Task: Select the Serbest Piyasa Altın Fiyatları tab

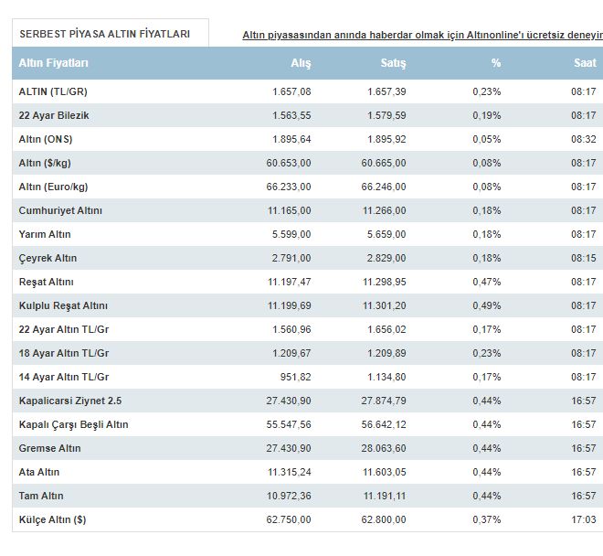Action: (111, 34)
